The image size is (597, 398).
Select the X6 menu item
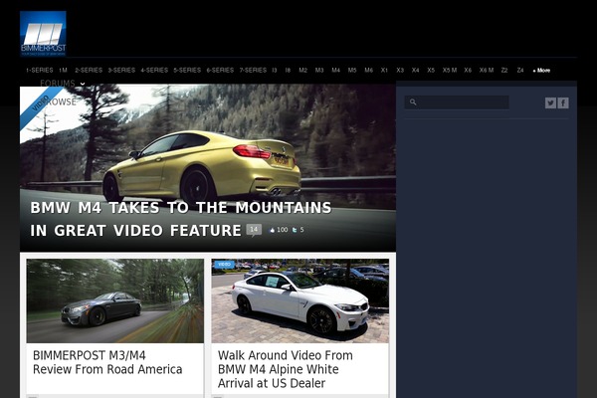point(468,70)
